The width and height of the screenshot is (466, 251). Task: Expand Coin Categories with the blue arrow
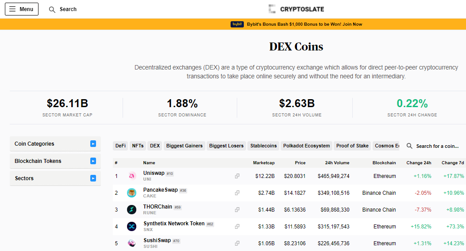pos(93,143)
